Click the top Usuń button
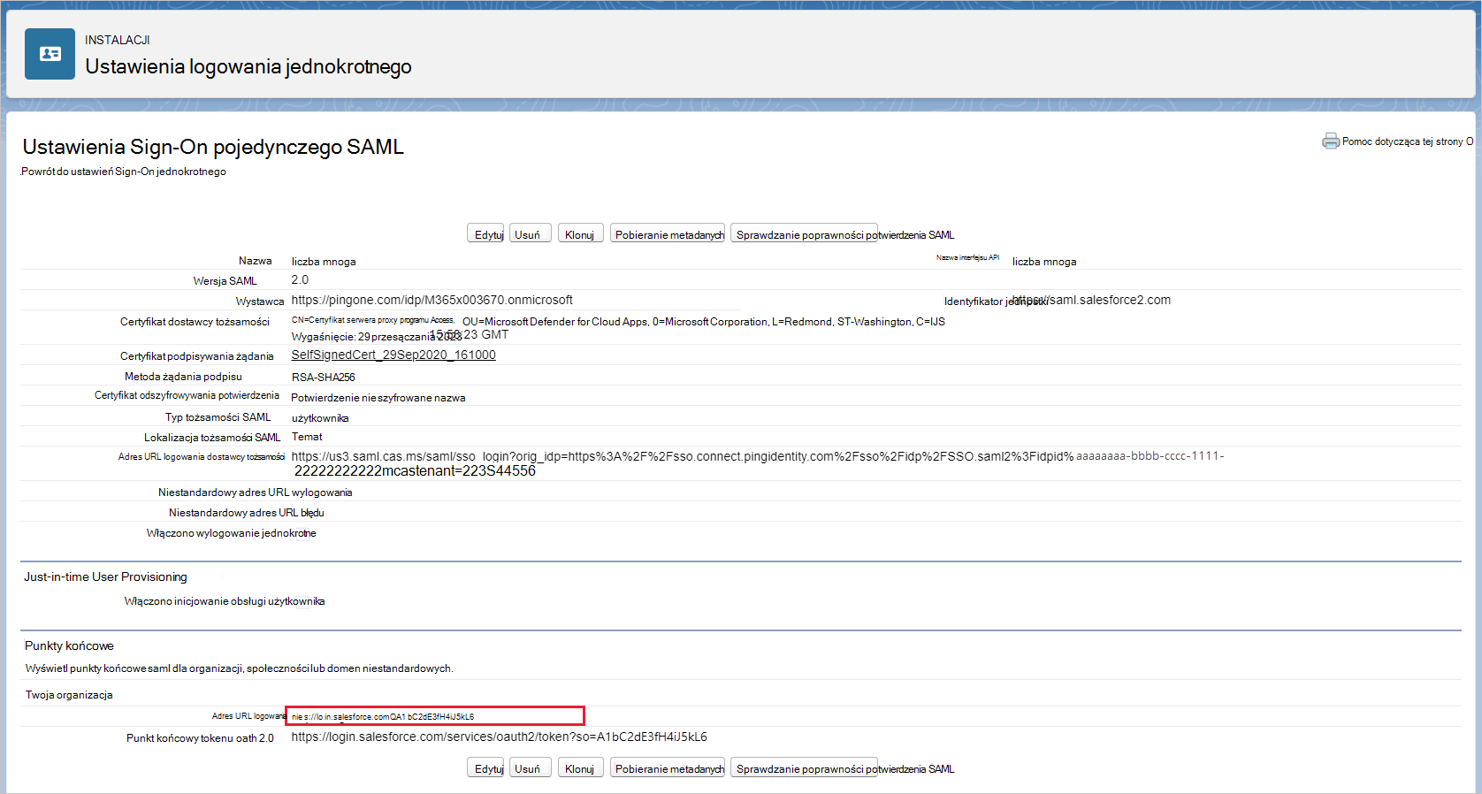Viewport: 1482px width, 794px height. (530, 233)
